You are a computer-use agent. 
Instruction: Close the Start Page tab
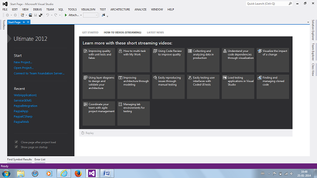[x=28, y=22]
